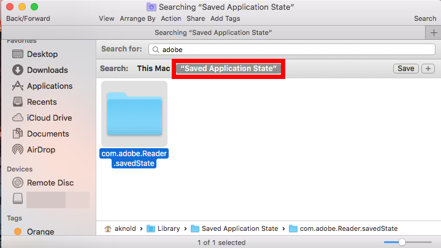The image size is (441, 248).
Task: Close the window with red button
Action: (x=10, y=7)
